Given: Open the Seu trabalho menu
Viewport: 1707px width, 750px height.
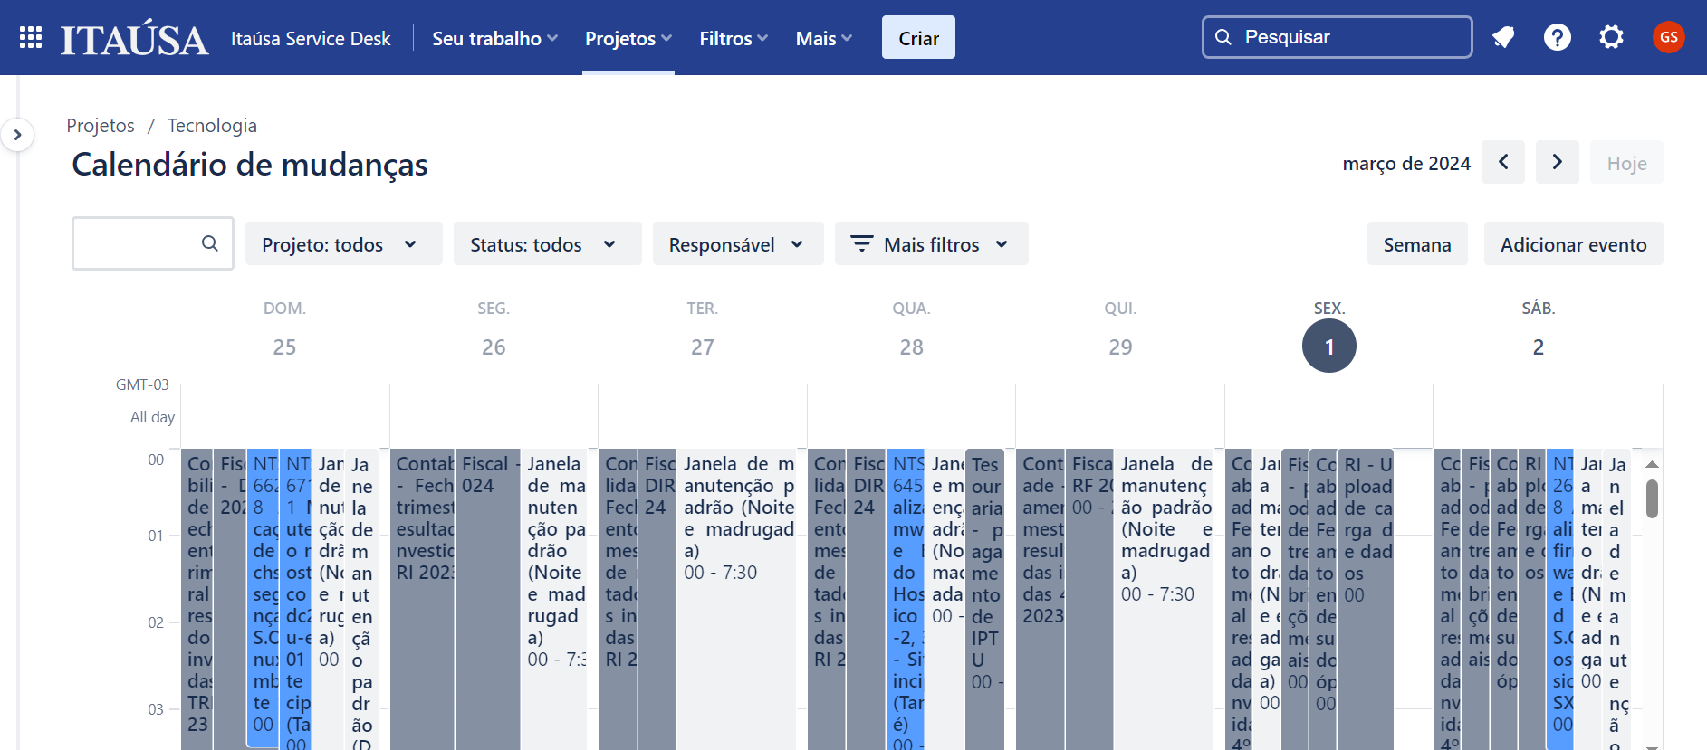Looking at the screenshot, I should pyautogui.click(x=494, y=38).
